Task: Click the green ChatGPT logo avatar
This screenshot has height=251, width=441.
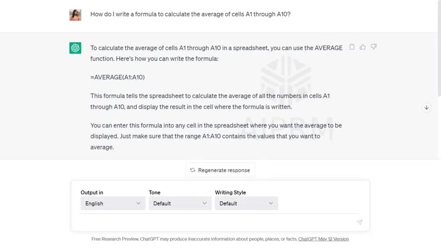Action: (75, 48)
